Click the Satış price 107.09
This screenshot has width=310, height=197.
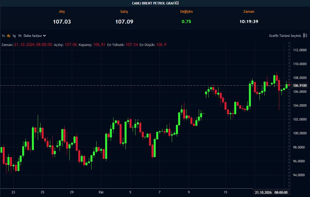[124, 22]
